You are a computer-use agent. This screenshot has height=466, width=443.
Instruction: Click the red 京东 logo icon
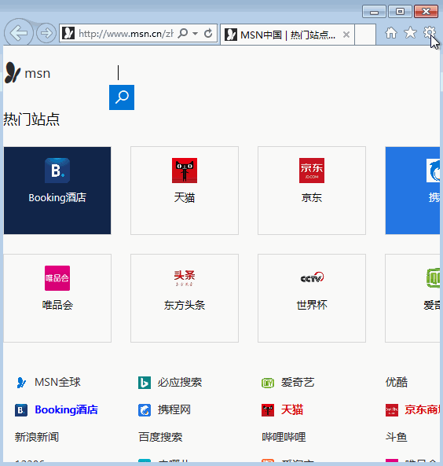pos(312,171)
